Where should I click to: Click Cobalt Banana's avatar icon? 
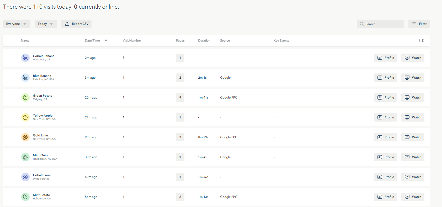pyautogui.click(x=25, y=58)
